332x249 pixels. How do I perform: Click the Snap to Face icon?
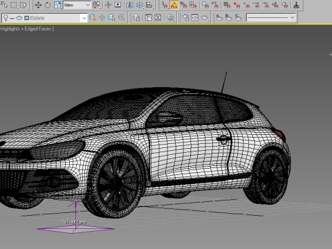[285, 5]
